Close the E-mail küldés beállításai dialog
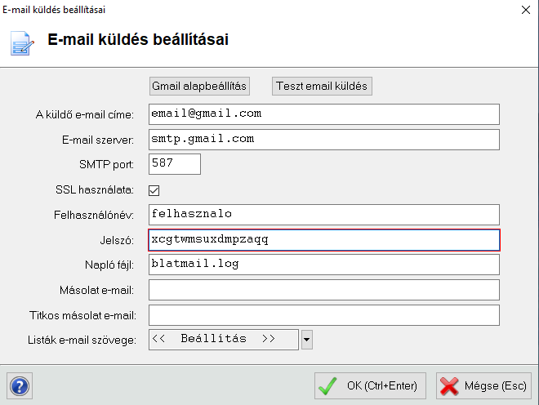Image resolution: width=539 pixels, height=405 pixels. coord(523,10)
